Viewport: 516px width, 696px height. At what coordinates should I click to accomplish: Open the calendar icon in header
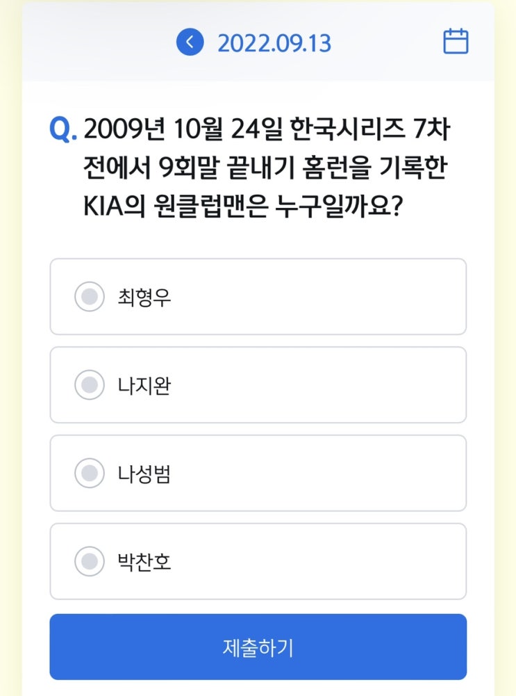tap(456, 42)
